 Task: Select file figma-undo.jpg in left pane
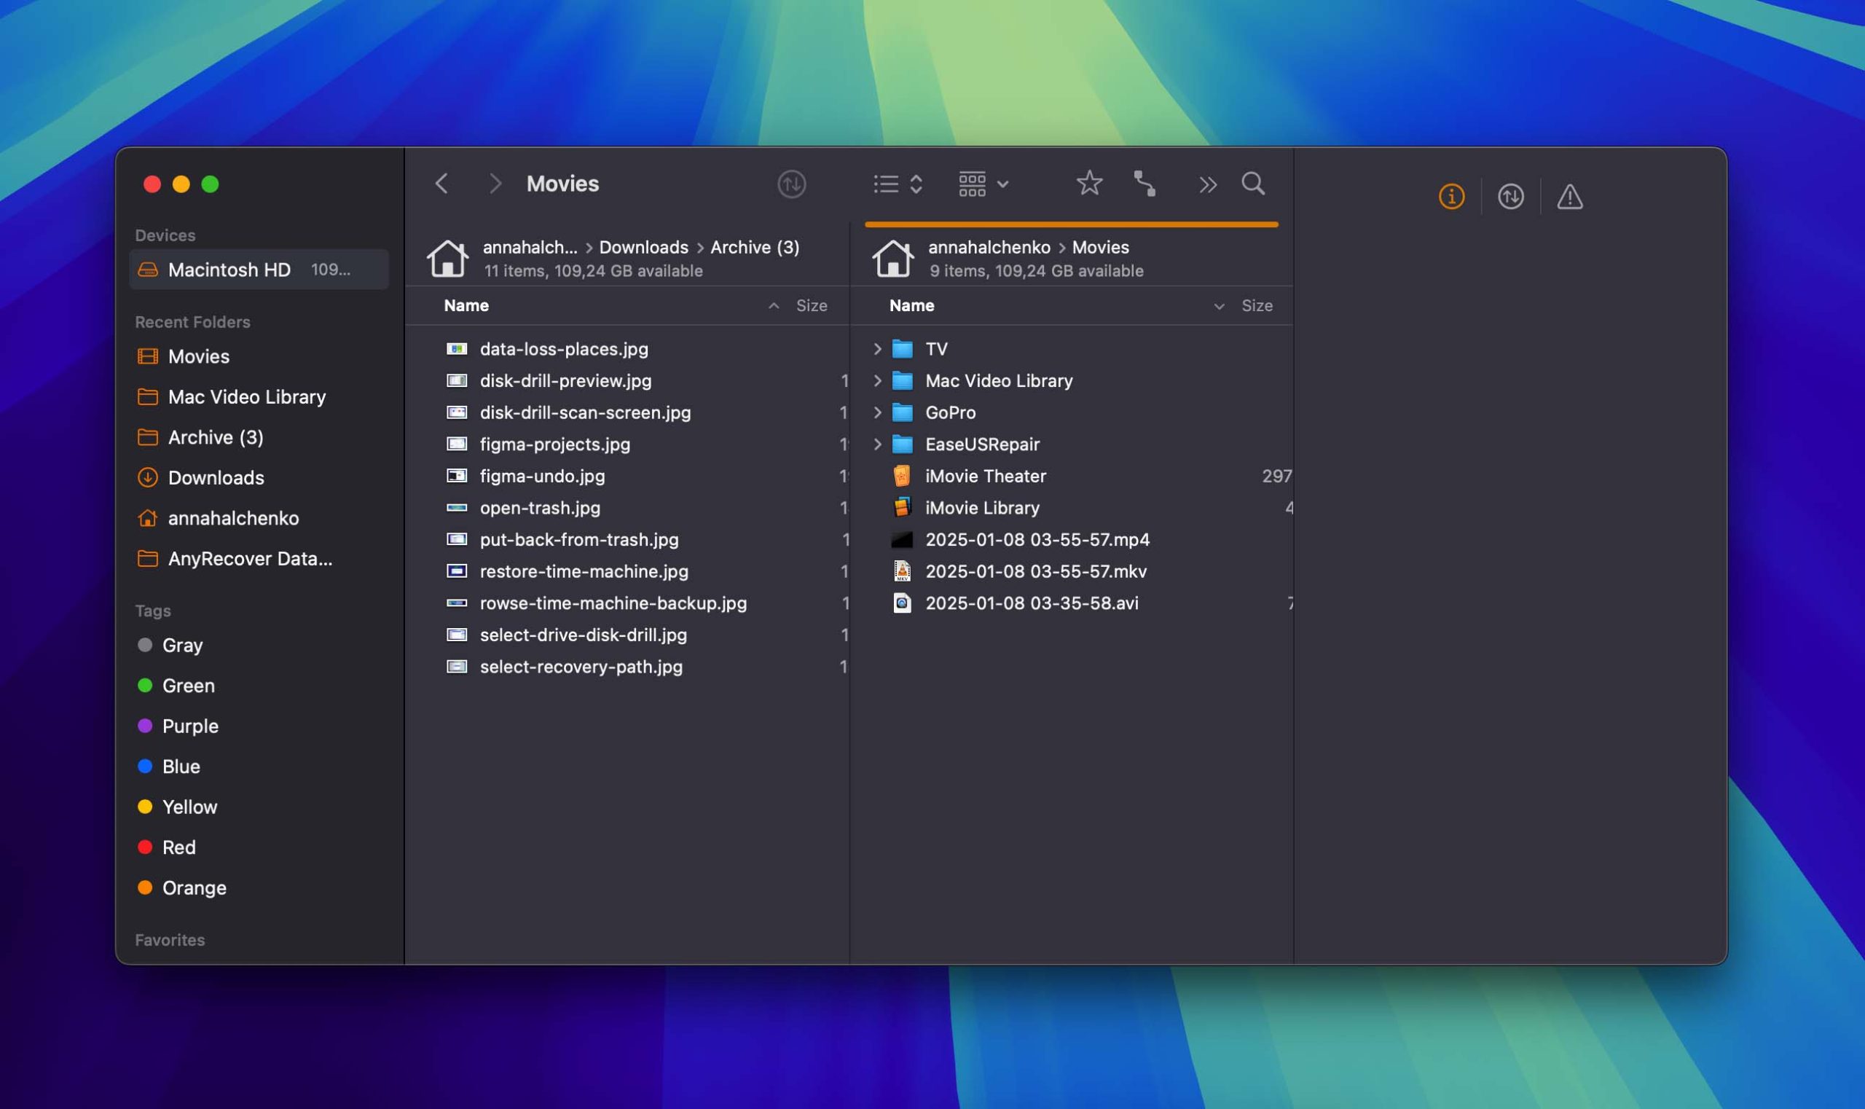[x=542, y=476]
